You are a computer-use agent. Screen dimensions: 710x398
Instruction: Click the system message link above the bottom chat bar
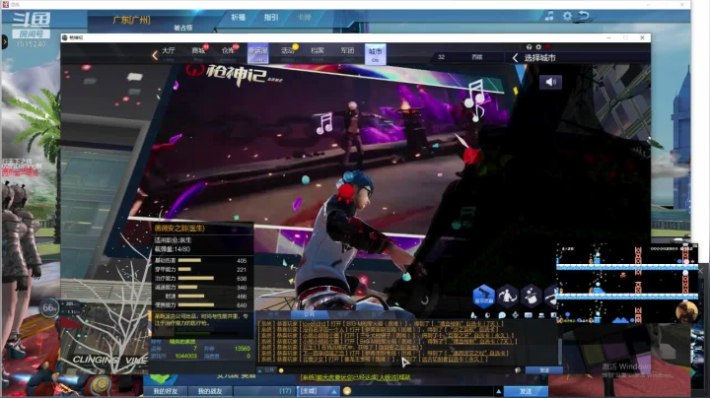(x=356, y=377)
